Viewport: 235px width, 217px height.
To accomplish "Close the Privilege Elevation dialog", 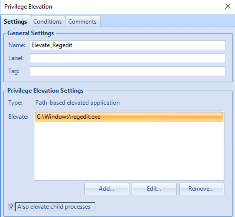I will coord(228,6).
